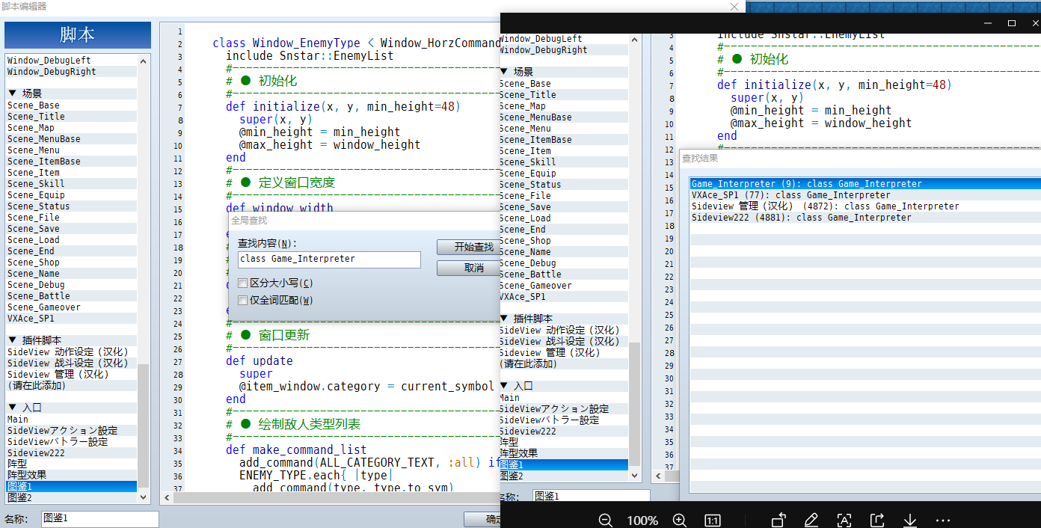Screen dimensions: 1041x528
Task: Start text recognition with the A icon
Action: 844,521
